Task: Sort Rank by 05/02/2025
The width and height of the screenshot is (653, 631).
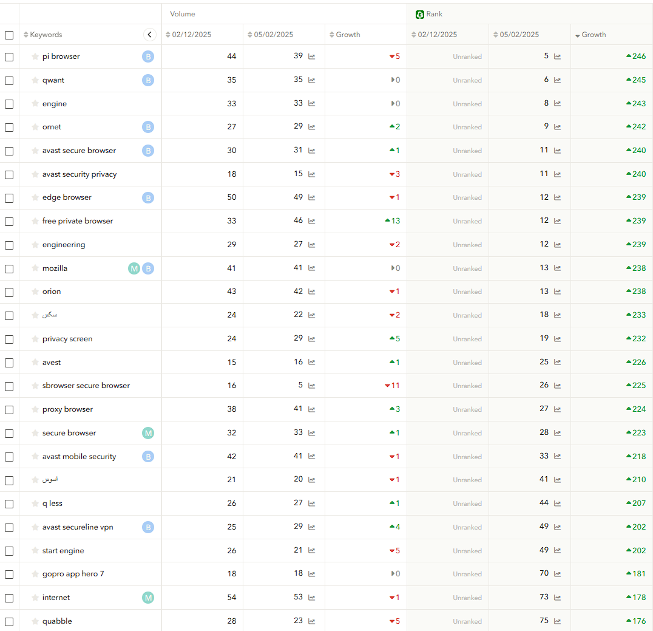Action: click(x=516, y=35)
